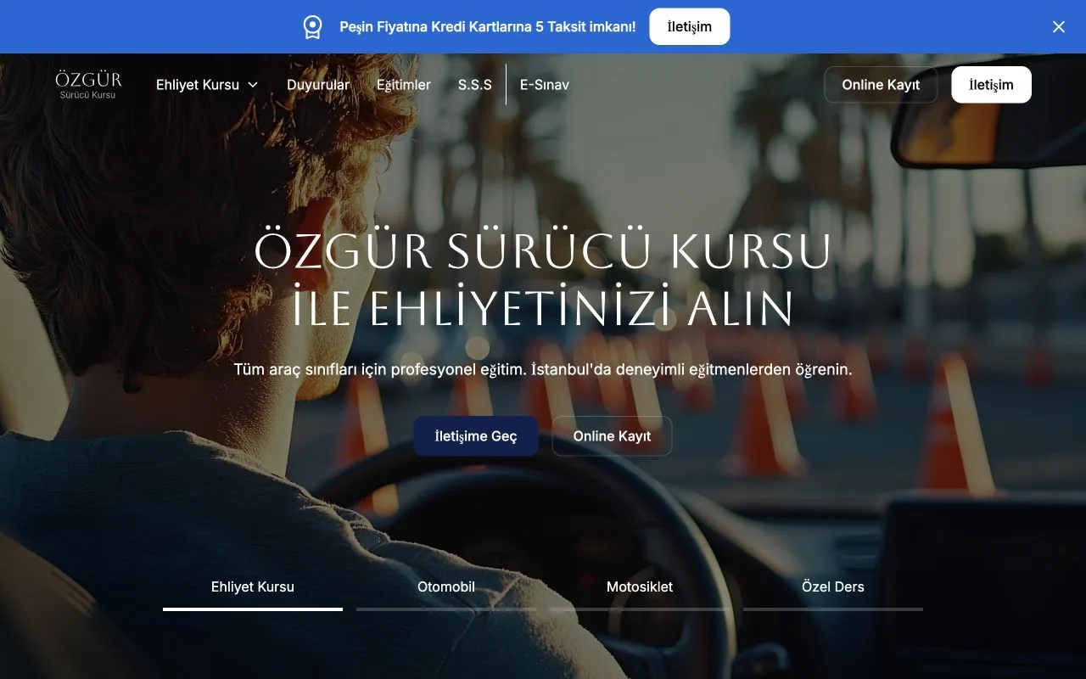Screen dimensions: 1086x679
Task: Click the subtitle about profesyonel eğitim
Action: [x=543, y=370]
